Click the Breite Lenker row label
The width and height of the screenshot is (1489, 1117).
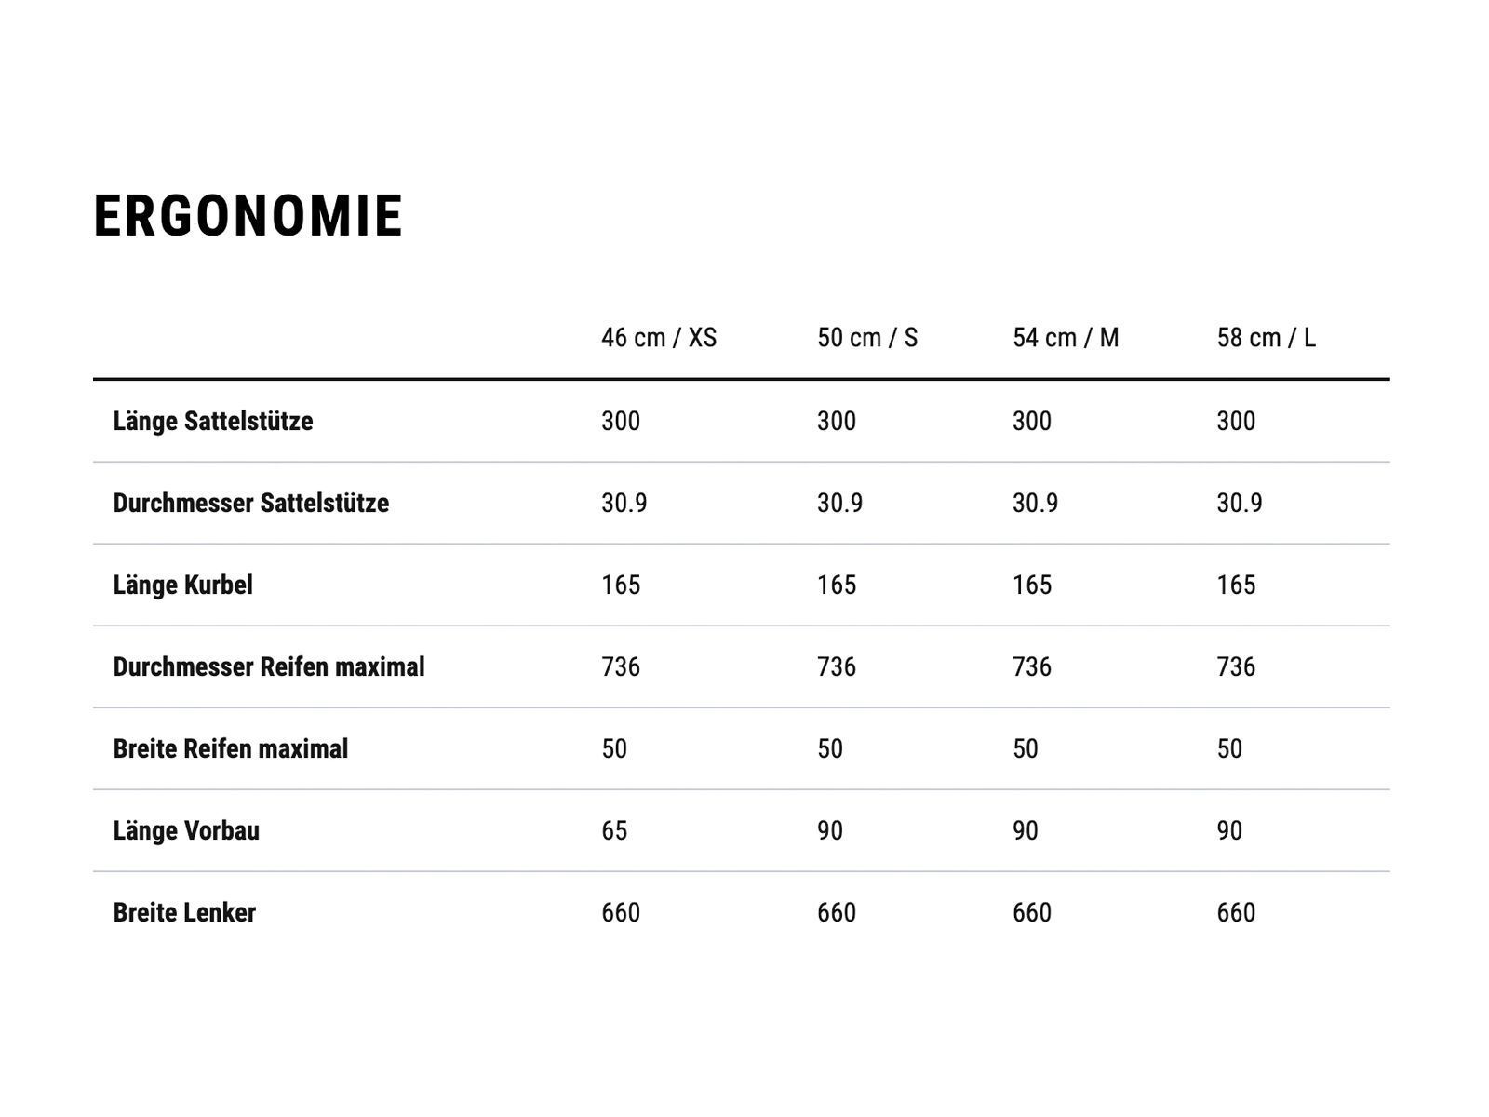(184, 912)
